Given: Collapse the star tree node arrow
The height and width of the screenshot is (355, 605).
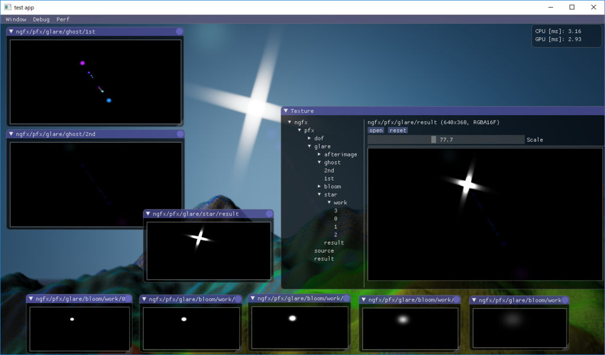Looking at the screenshot, I should tap(320, 194).
